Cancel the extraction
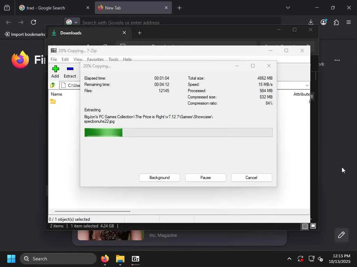The image size is (357, 267). [251, 178]
